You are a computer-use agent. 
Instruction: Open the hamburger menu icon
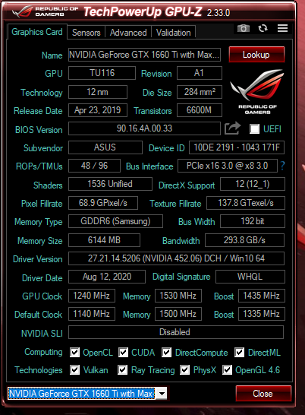tap(282, 28)
